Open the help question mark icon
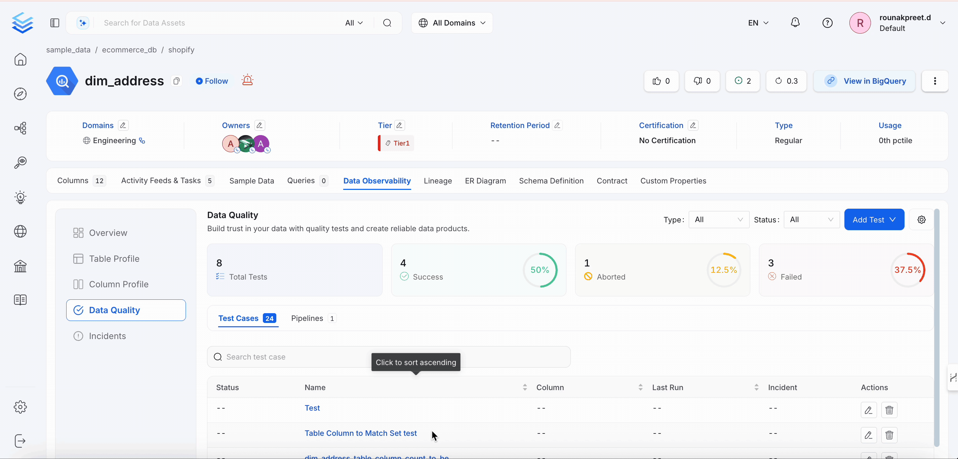958x459 pixels. click(x=827, y=23)
